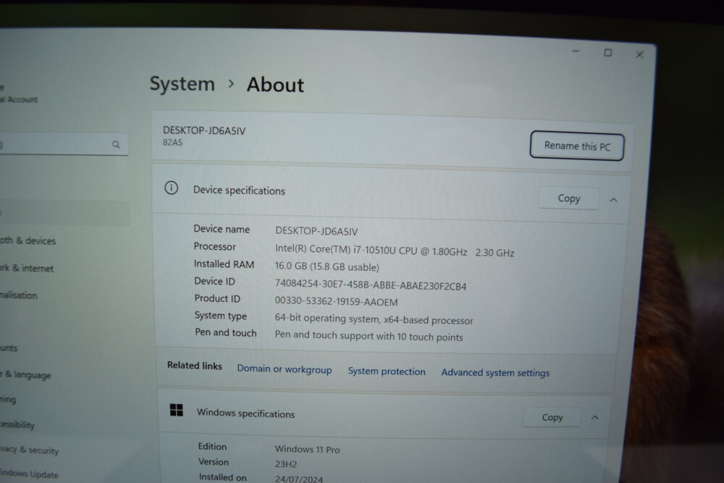
Task: Copy the Device specifications
Action: [x=568, y=198]
